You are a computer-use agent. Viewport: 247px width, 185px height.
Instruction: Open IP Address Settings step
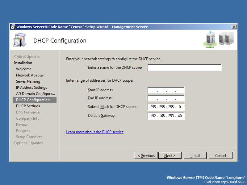point(31,88)
